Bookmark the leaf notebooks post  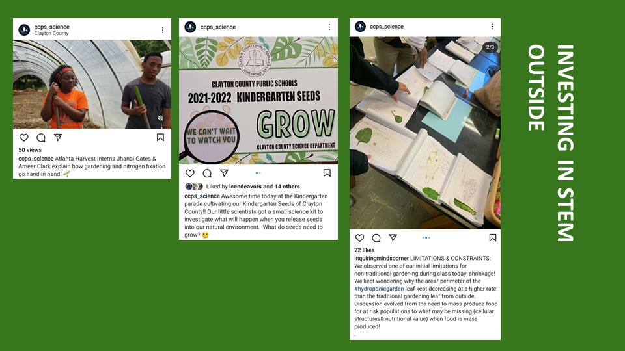[493, 238]
